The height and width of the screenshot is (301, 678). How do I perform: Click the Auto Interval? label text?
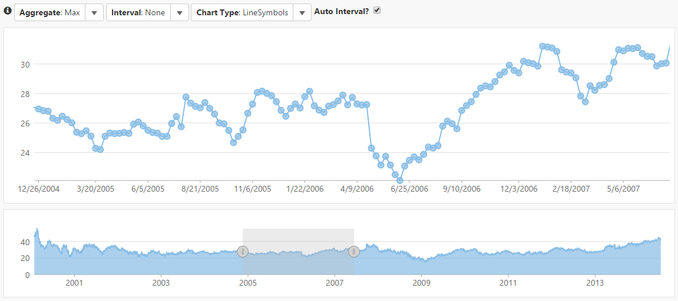[342, 12]
